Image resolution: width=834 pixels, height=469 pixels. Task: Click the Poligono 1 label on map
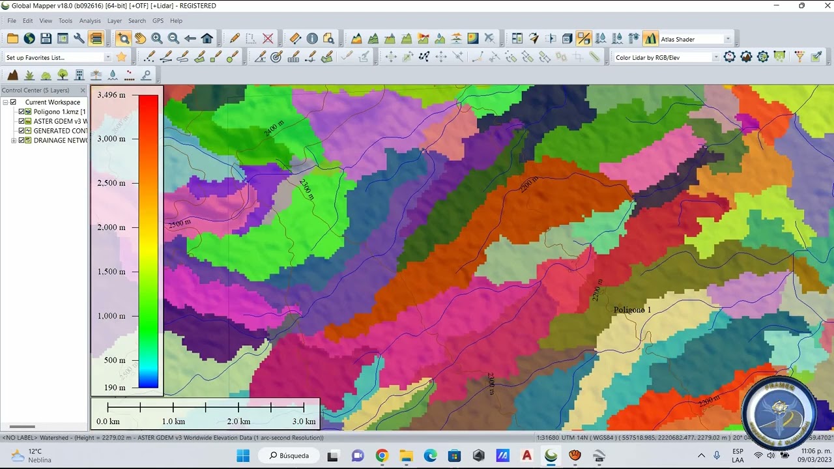pyautogui.click(x=632, y=310)
